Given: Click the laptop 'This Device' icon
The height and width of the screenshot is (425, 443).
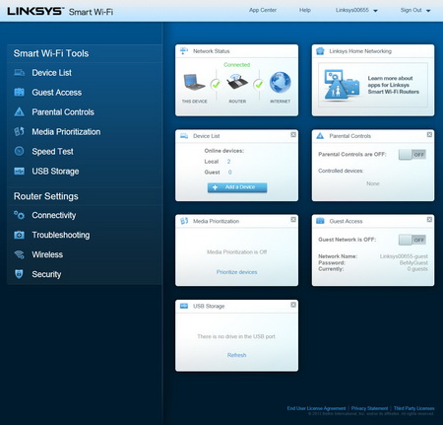Looking at the screenshot, I should 195,82.
